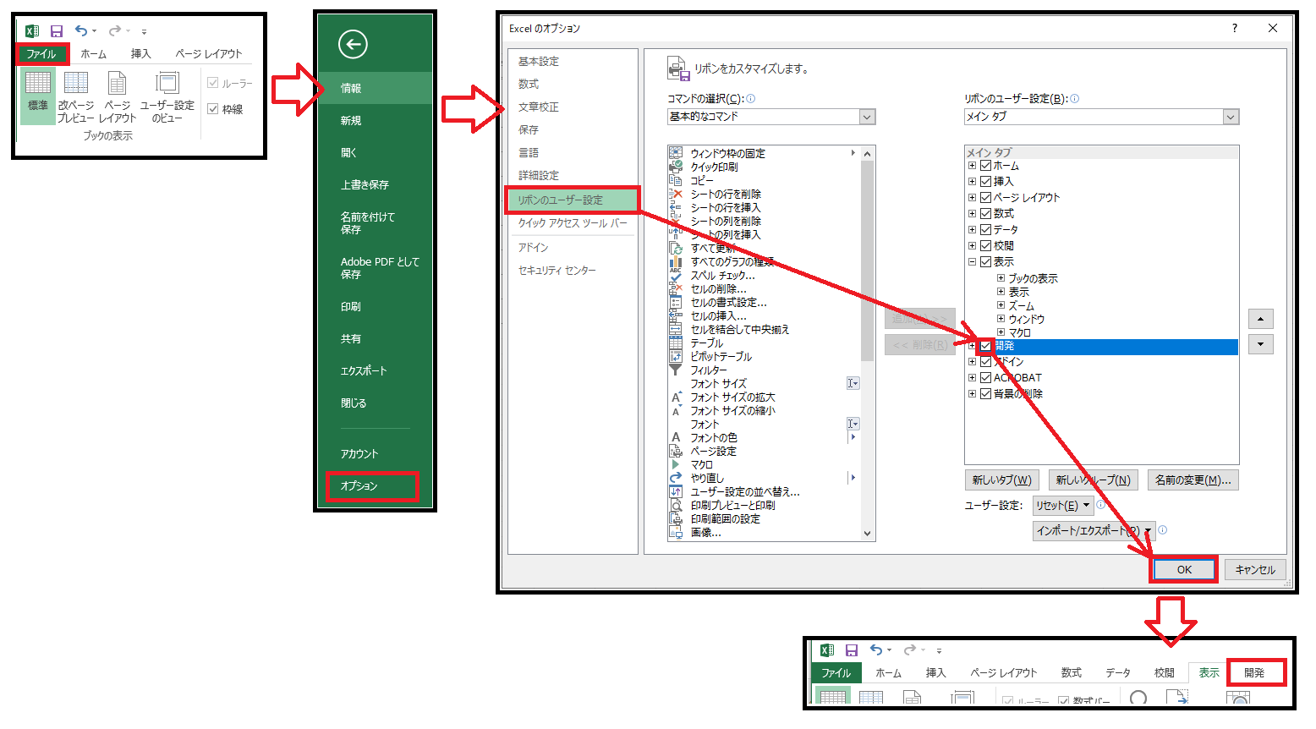Click the フォントの色 command icon

(676, 437)
